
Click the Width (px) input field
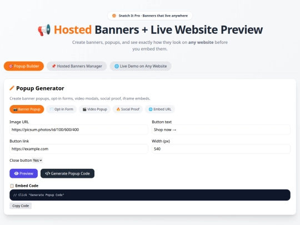pos(221,149)
